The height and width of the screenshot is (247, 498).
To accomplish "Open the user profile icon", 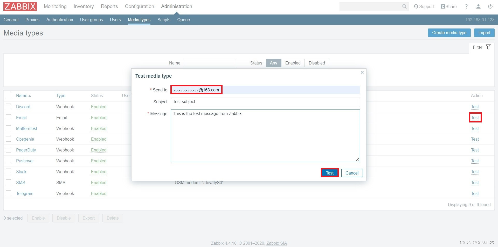I will (x=478, y=6).
